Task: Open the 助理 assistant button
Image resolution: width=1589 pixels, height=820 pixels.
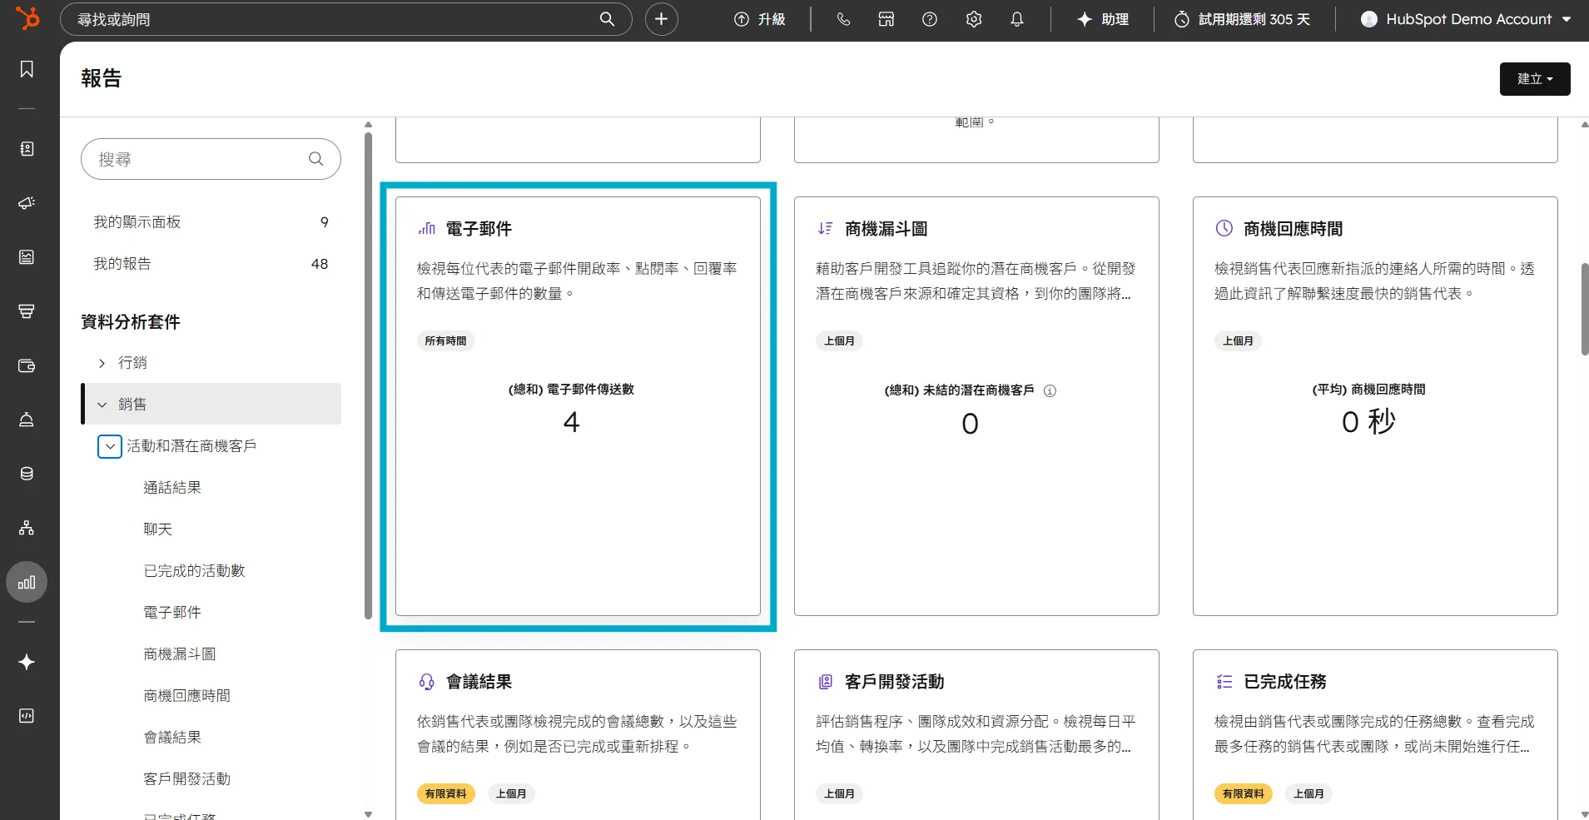Action: (1103, 19)
